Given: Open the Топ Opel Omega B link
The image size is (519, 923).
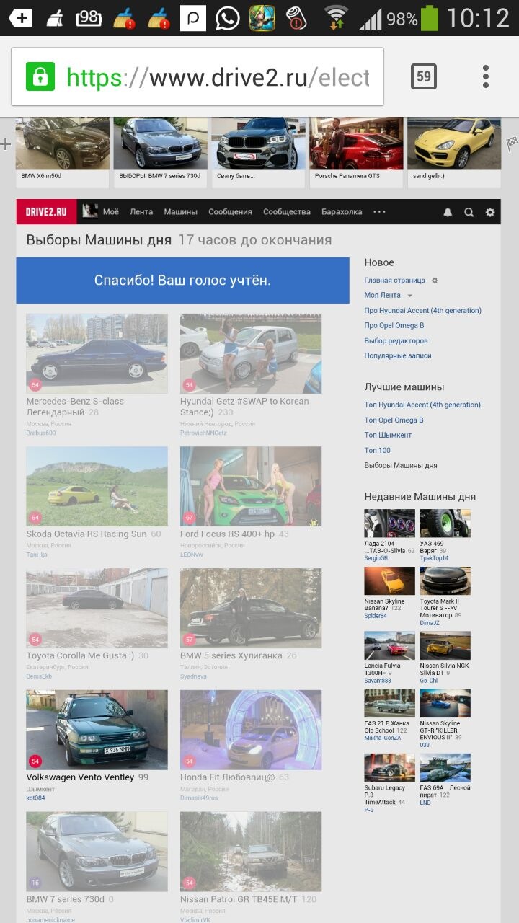Looking at the screenshot, I should [x=394, y=420].
